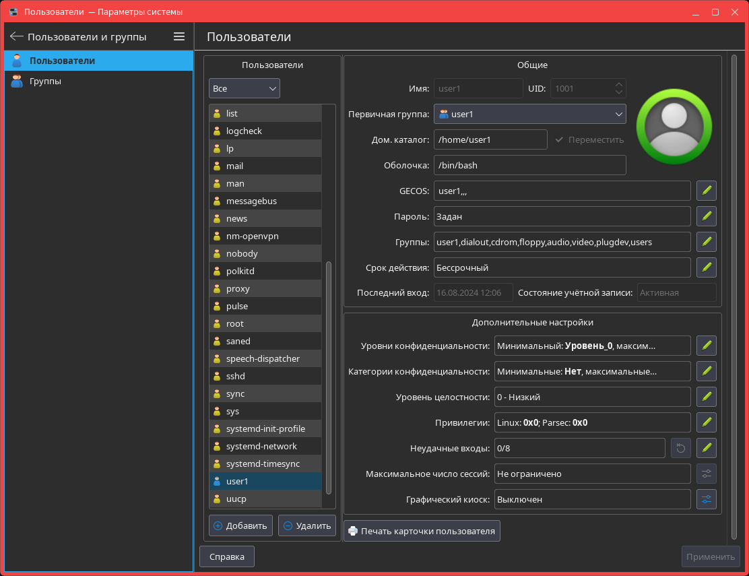Screen dimensions: 749x576
Task: Open the max sessions settings slider icon
Action: tap(706, 474)
